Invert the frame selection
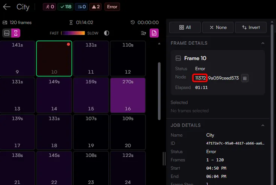 point(251,27)
